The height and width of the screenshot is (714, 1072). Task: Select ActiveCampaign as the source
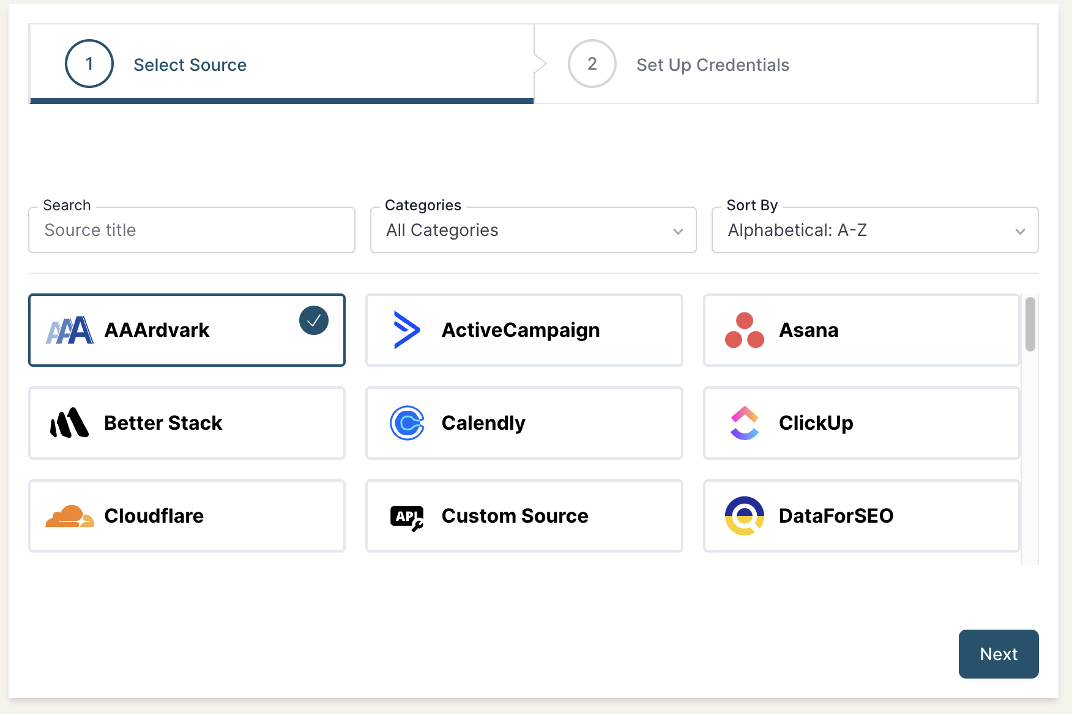coord(524,330)
